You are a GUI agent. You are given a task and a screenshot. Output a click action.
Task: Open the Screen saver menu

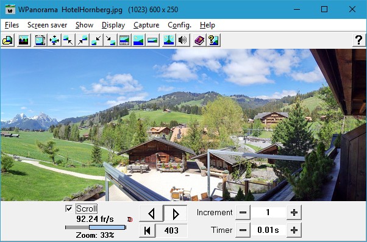coord(48,25)
